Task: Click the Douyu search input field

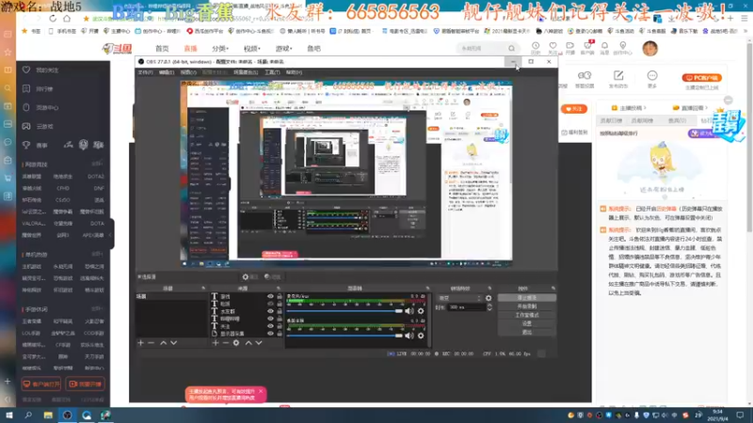Action: pos(482,49)
